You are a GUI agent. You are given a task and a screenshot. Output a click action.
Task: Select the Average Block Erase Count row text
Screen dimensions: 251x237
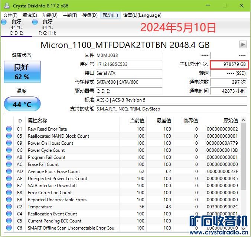[x=54, y=172]
